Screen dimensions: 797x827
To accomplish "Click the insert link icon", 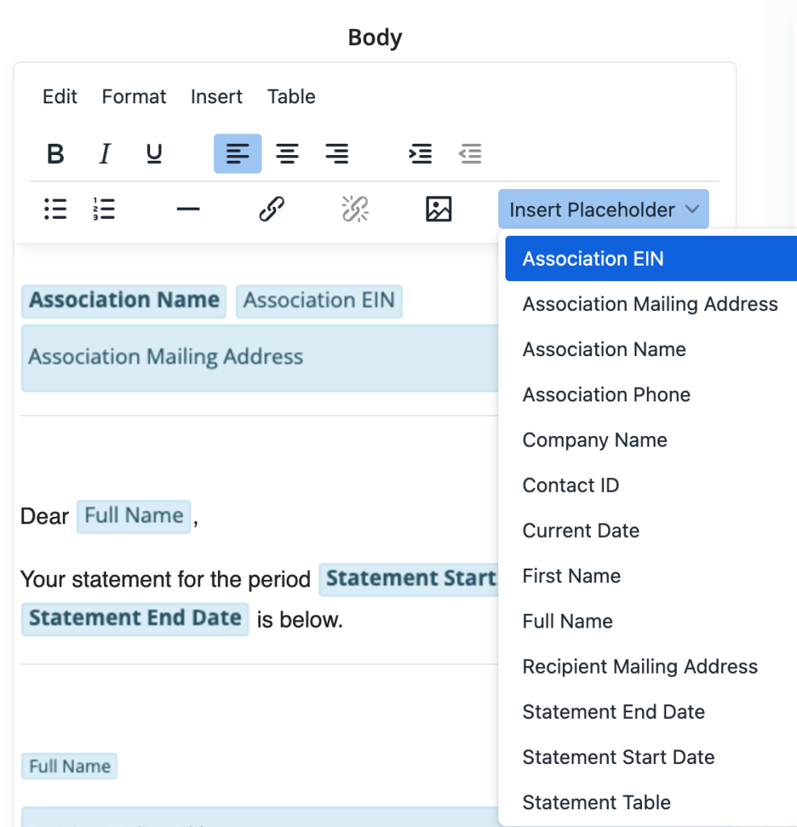I will pyautogui.click(x=271, y=209).
